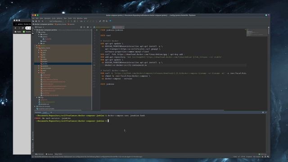Select README.md in the project tree

tap(44, 104)
